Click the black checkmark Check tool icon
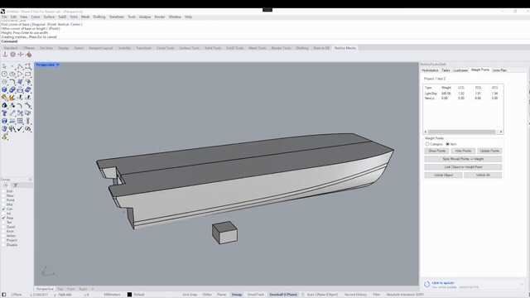The width and height of the screenshot is (530, 298). click(x=20, y=129)
